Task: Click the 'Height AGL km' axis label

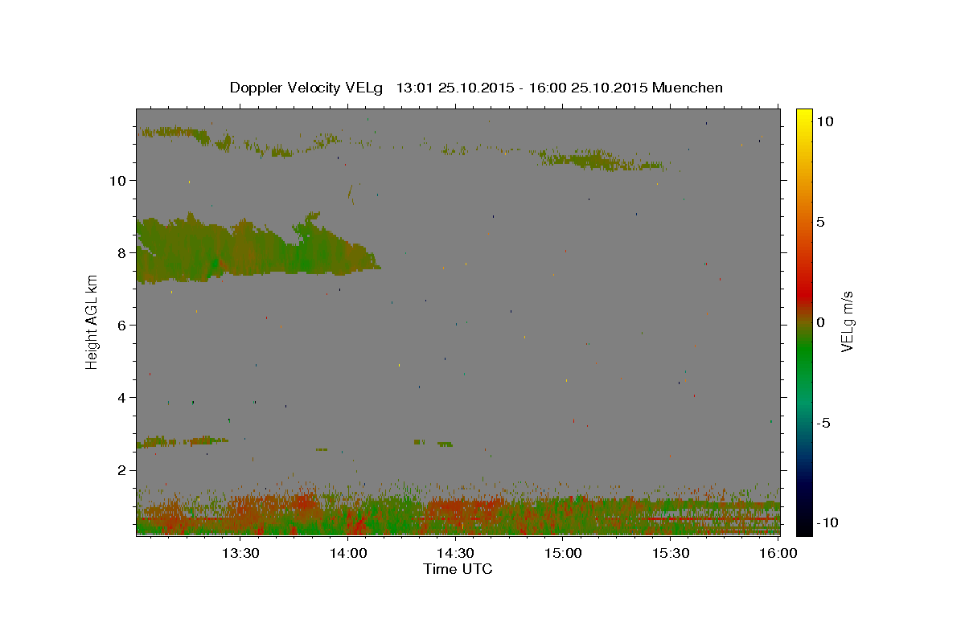Action: (x=92, y=321)
